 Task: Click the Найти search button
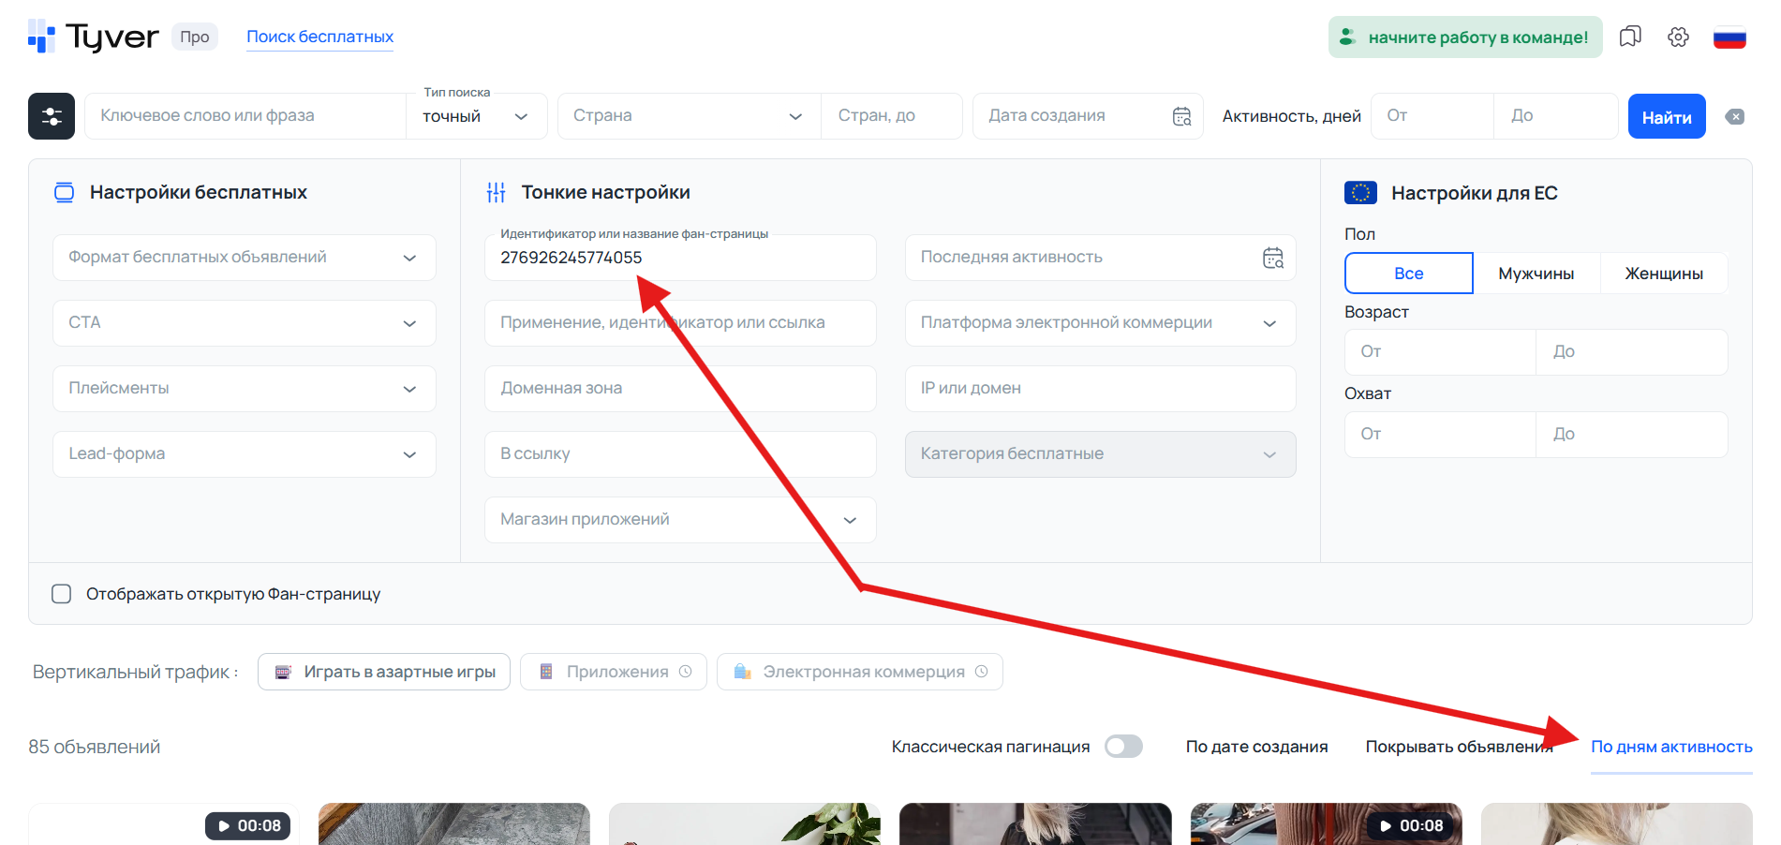point(1667,115)
